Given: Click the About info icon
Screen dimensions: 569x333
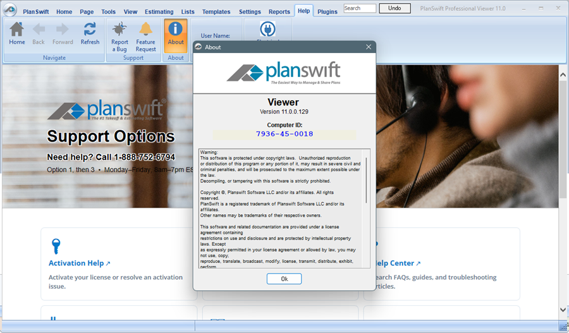Looking at the screenshot, I should click(176, 28).
